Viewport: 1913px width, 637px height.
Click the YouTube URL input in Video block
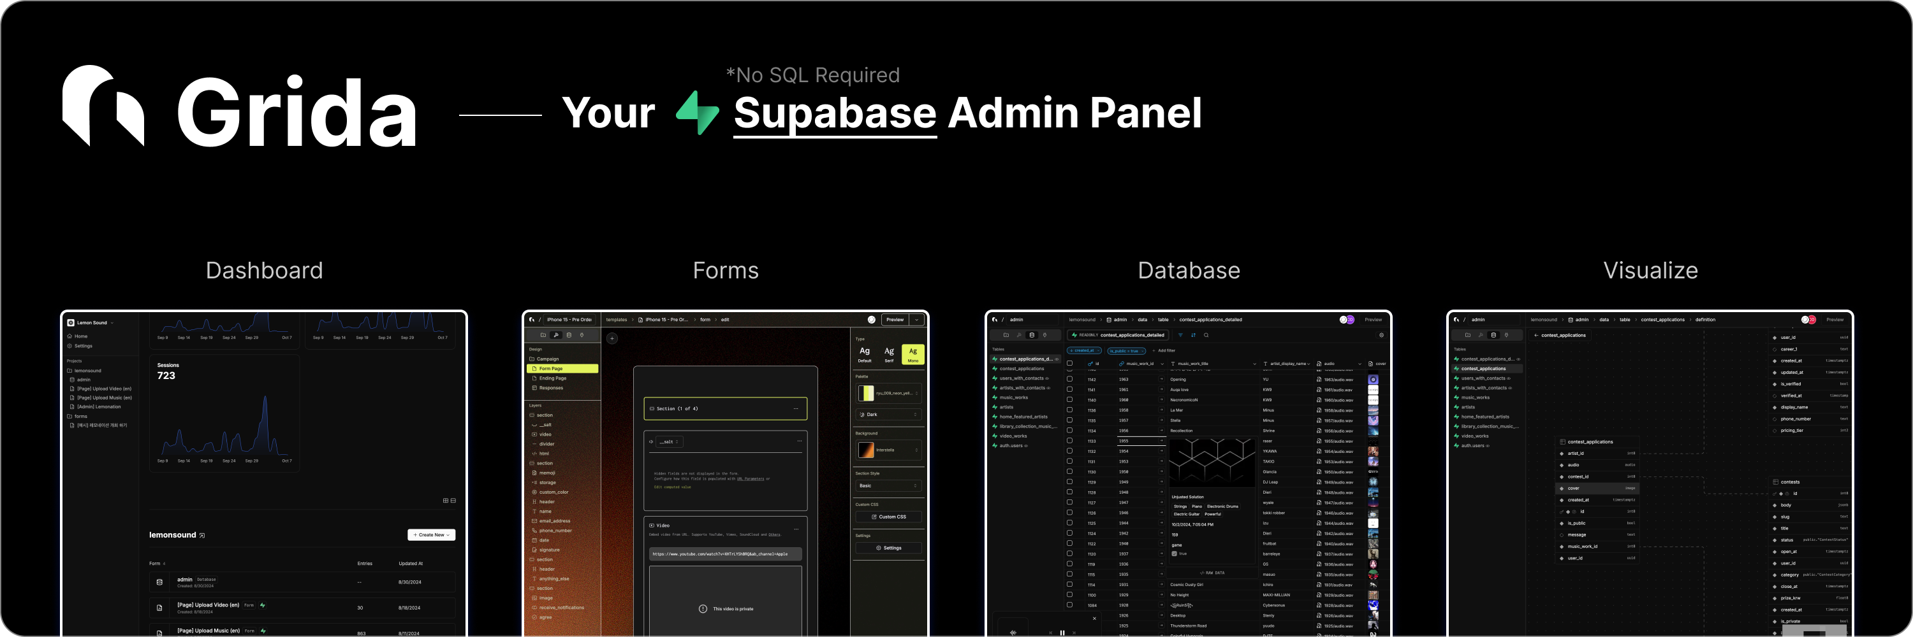(726, 554)
